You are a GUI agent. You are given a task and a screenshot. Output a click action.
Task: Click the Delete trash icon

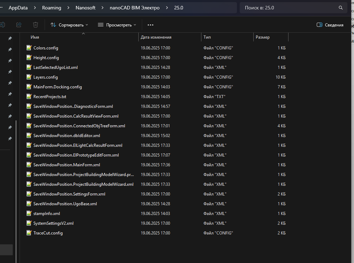pyautogui.click(x=36, y=25)
